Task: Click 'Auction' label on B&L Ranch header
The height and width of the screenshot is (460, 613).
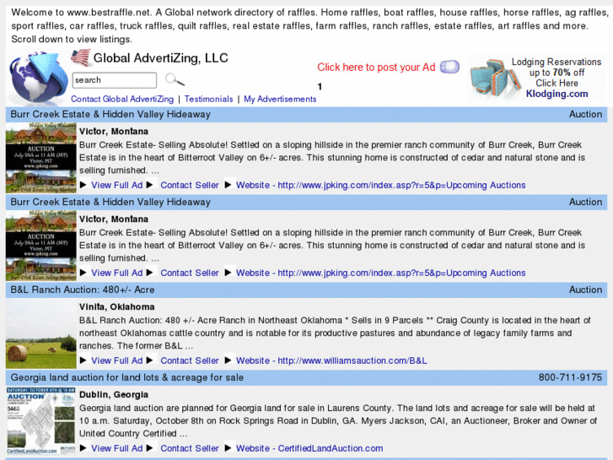Action: point(586,290)
